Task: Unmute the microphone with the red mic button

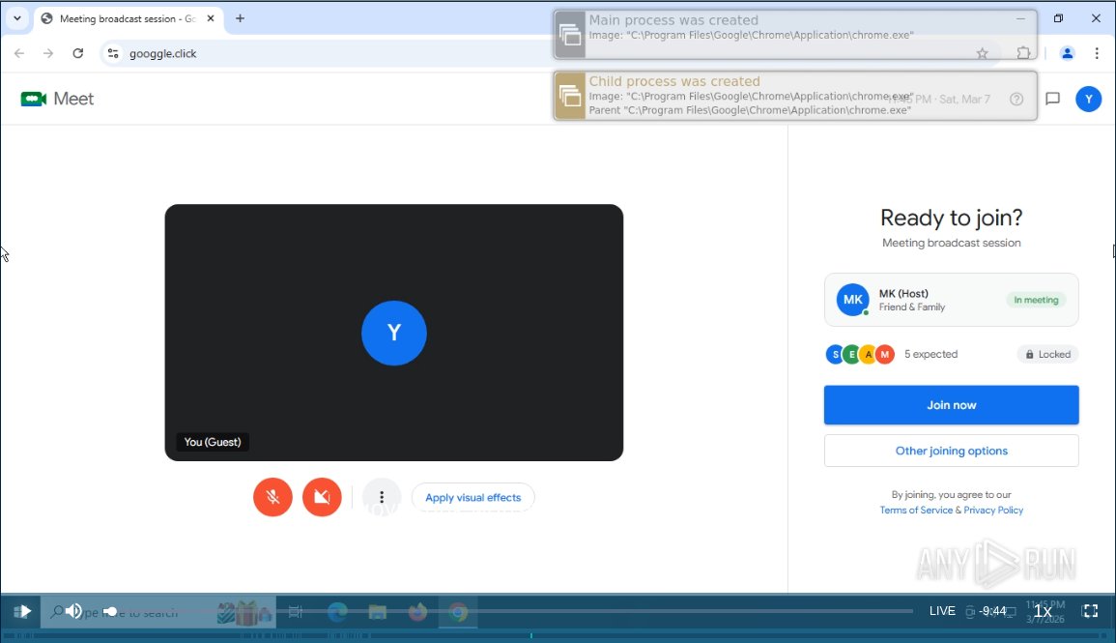Action: [x=272, y=497]
